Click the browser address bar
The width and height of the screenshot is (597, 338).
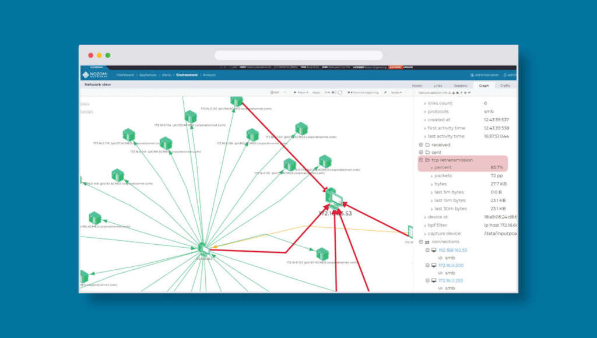(298, 55)
